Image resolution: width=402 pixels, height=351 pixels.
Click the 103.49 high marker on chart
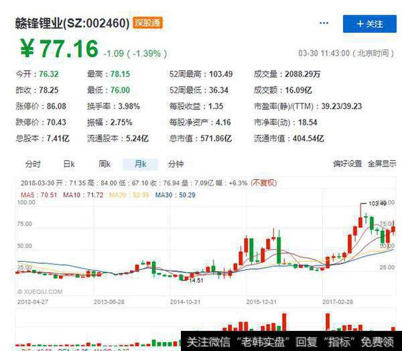click(377, 203)
